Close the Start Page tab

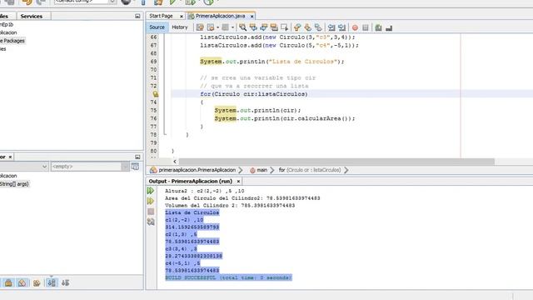pyautogui.click(x=182, y=17)
